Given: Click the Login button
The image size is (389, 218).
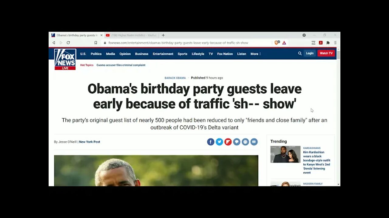Looking at the screenshot, I should coord(310,53).
